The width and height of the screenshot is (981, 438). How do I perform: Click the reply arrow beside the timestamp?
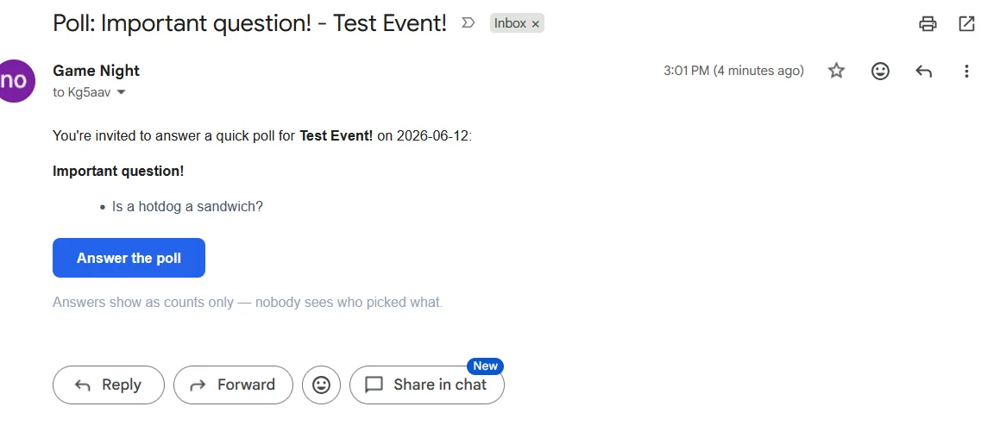click(923, 72)
